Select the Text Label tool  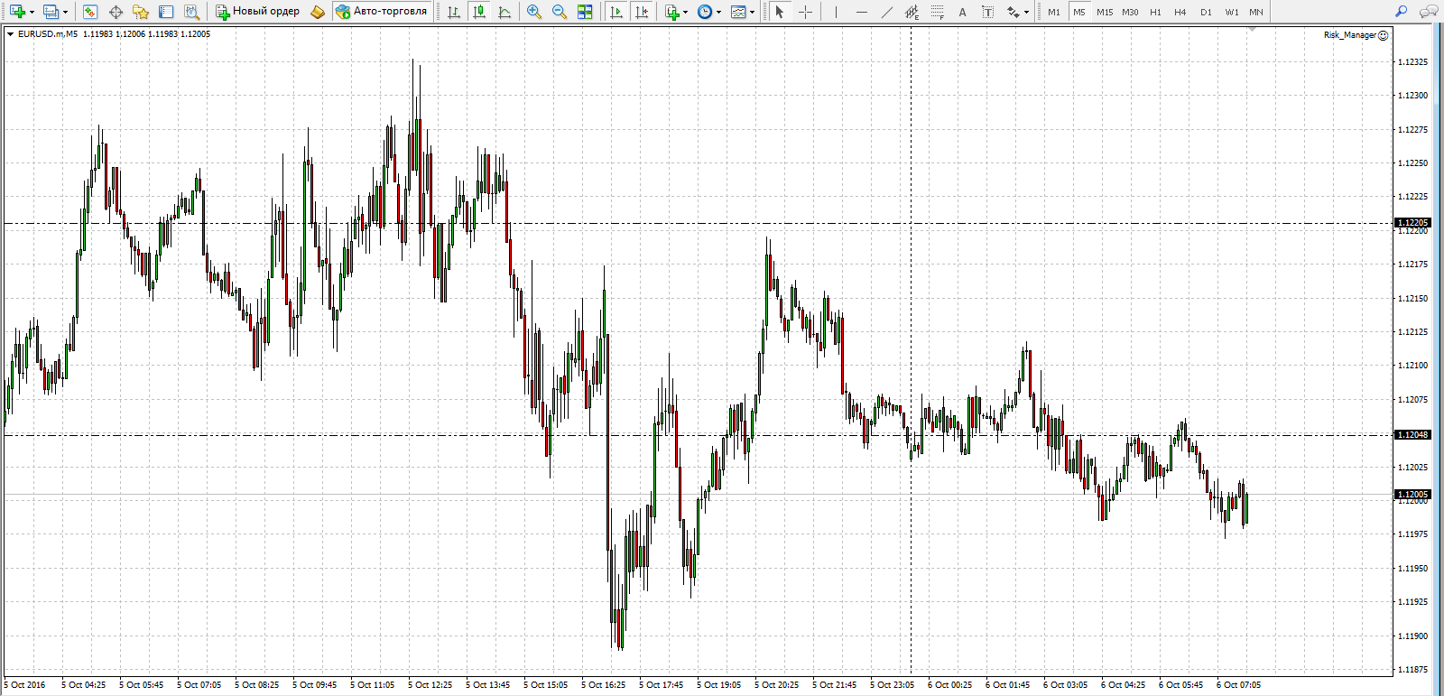[988, 12]
